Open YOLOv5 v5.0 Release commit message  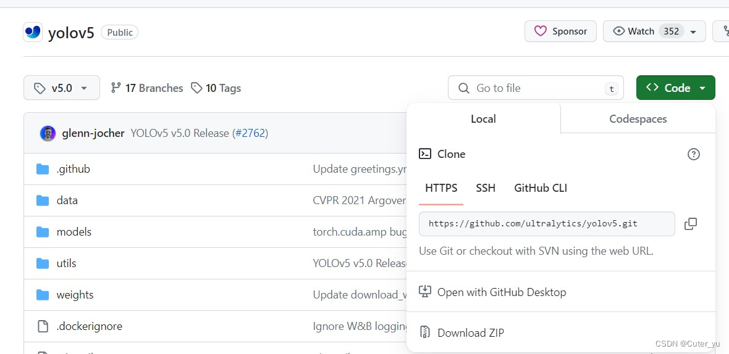[180, 134]
